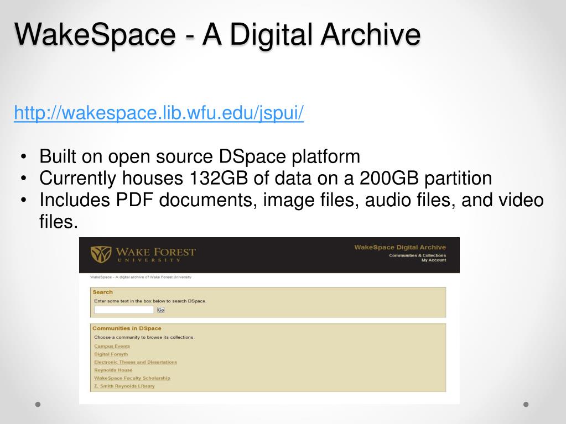Click the 'Search' section heading
The image size is (566, 424).
point(102,292)
